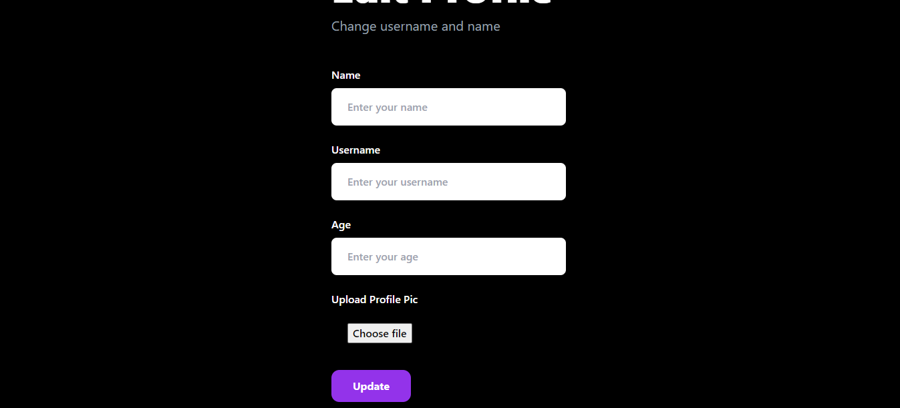Click into the Age input field
The image size is (900, 408).
coord(448,256)
